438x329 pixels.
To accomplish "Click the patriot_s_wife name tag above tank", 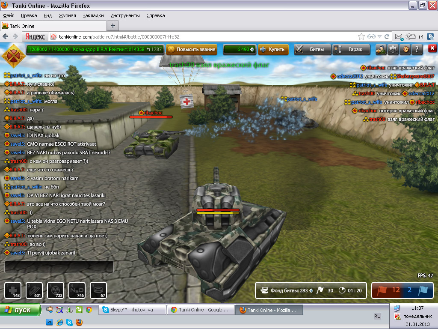I will coord(299,99).
